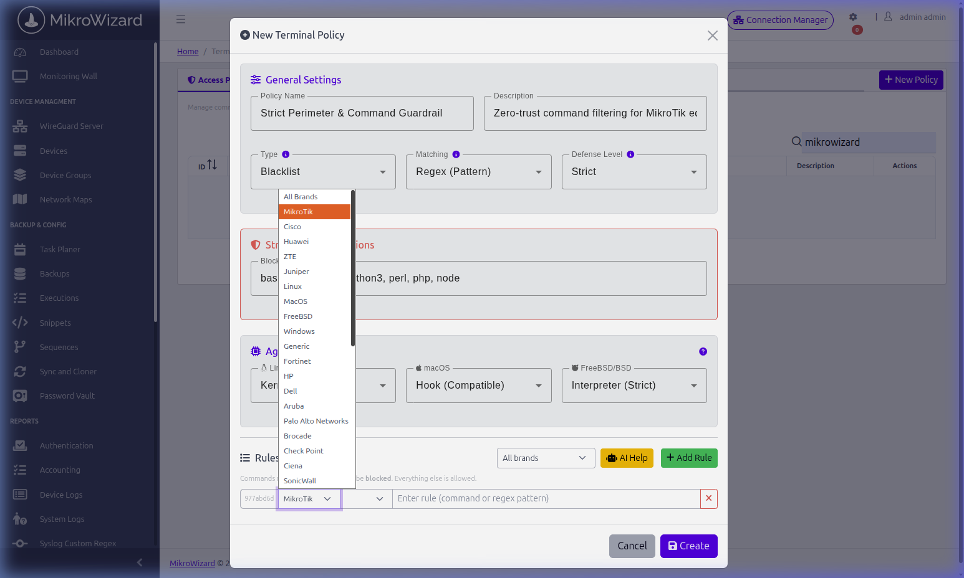Follow the MikroWizard footer link
964x578 pixels.
(192, 563)
